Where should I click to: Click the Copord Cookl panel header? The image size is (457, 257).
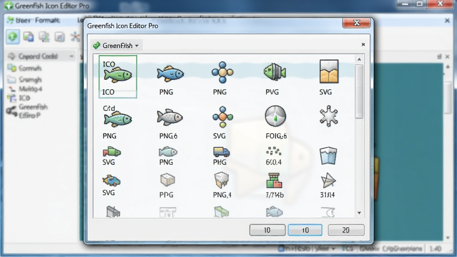click(x=40, y=56)
